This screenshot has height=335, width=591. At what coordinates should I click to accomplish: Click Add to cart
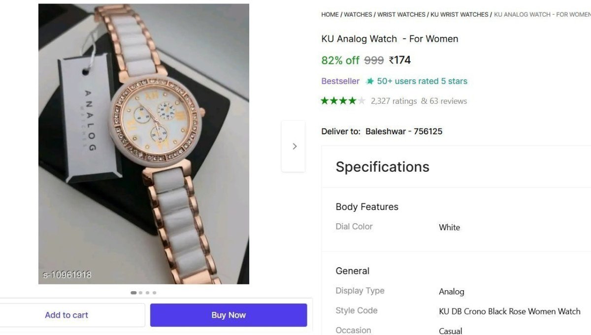[x=66, y=315]
